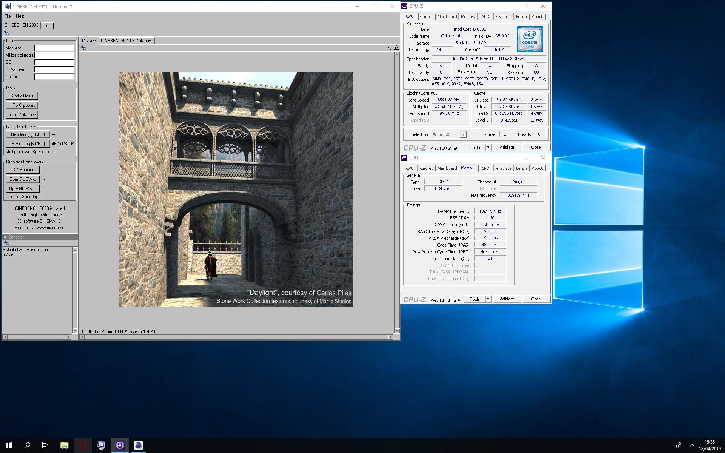Open taskbar search magnifier
This screenshot has width=725, height=453.
(x=27, y=445)
